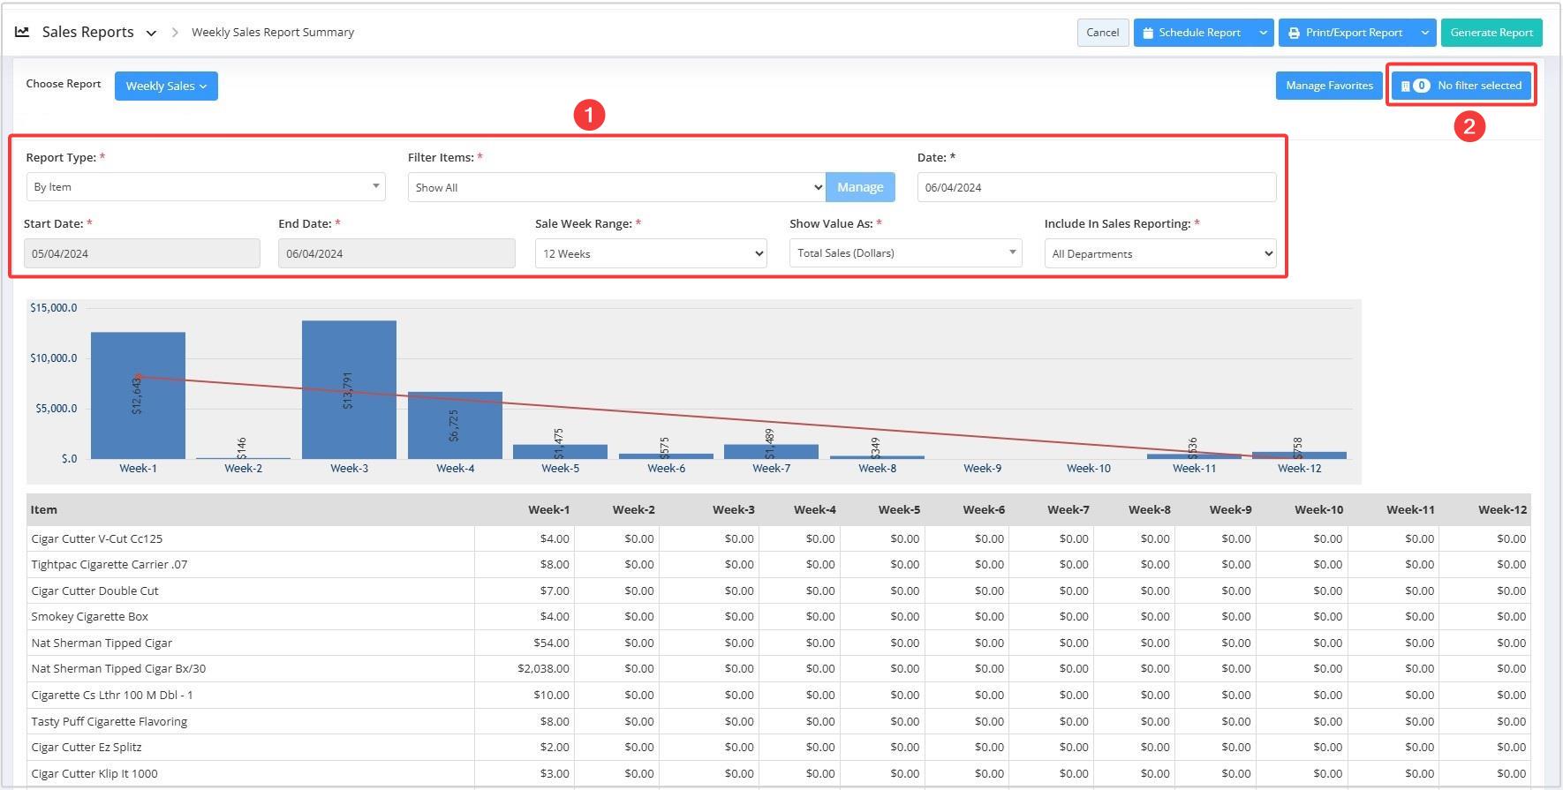Viewport: 1563px width, 790px height.
Task: Open the Weekly Sales report chooser
Action: pos(166,86)
